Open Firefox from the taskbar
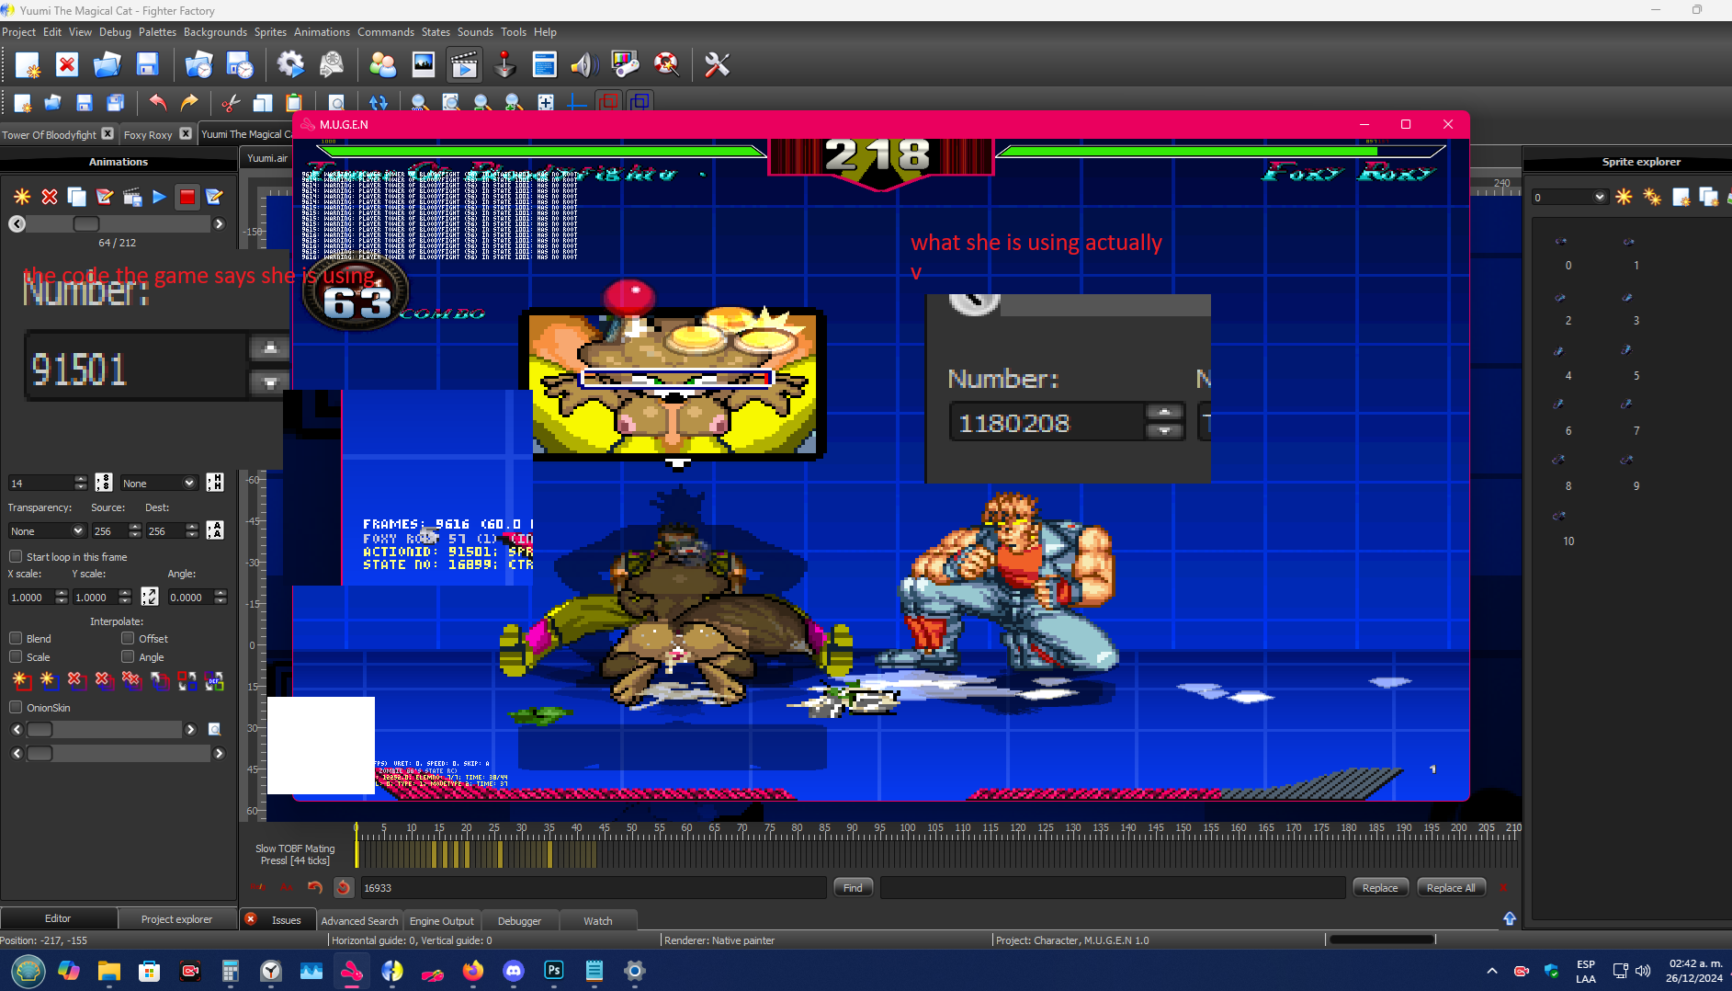 pyautogui.click(x=472, y=971)
